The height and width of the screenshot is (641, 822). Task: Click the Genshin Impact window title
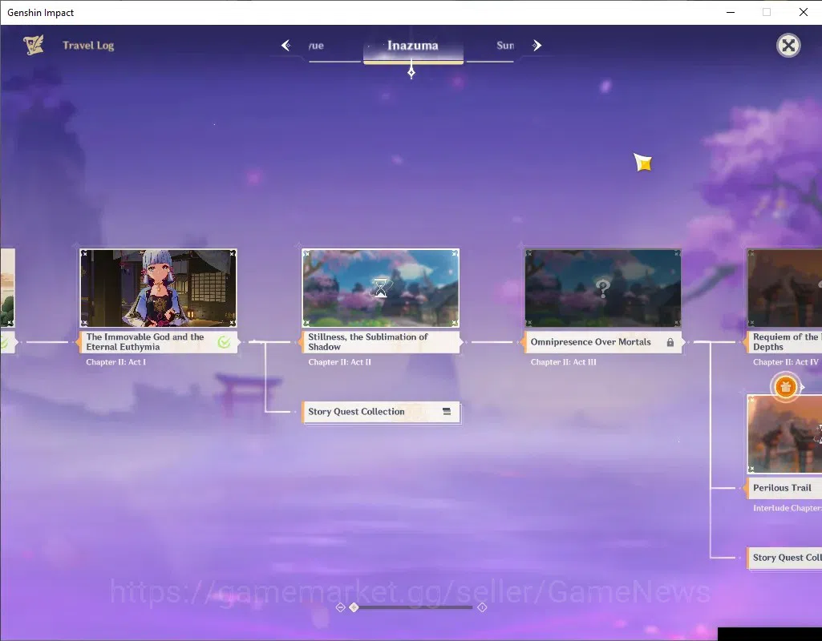[x=40, y=13]
